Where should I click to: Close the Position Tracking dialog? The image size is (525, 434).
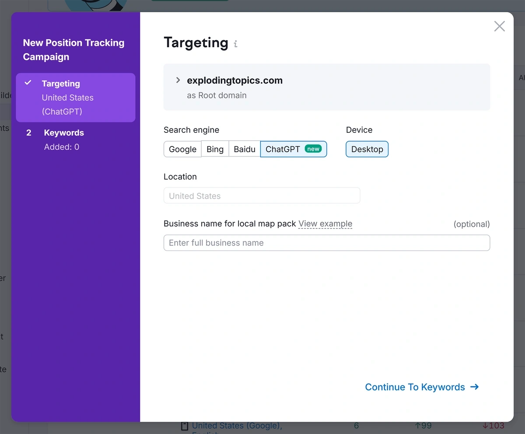click(x=499, y=26)
